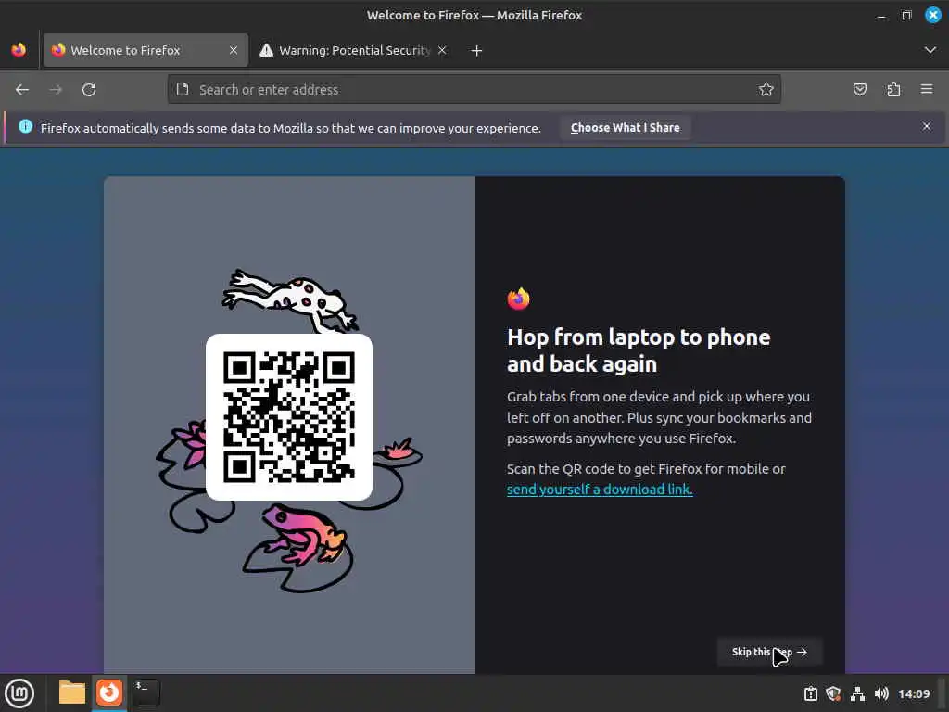Expand the list all tabs chevron
949x712 pixels.
tap(930, 50)
